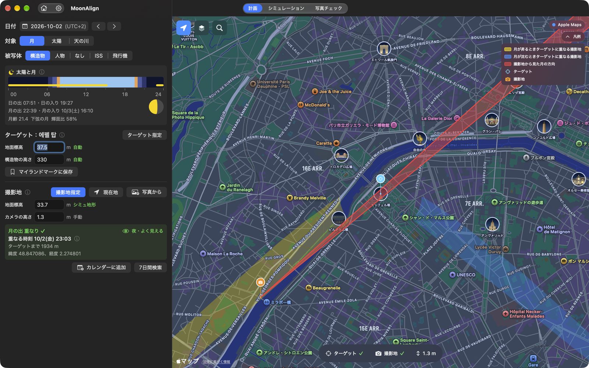
Task: Select the ビルアケム橋 landmark pin
Action: point(338,218)
